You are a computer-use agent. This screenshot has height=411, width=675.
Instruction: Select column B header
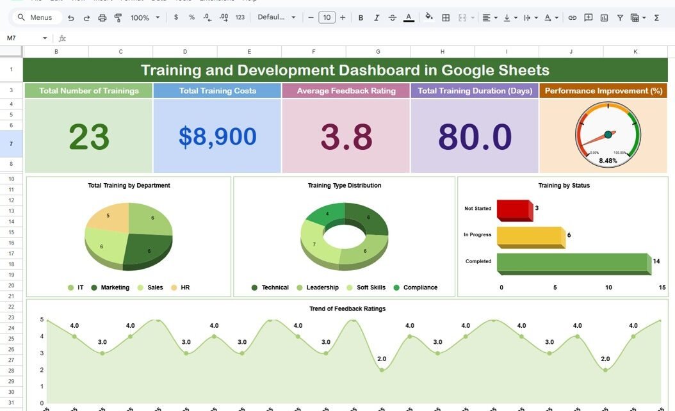click(x=56, y=52)
